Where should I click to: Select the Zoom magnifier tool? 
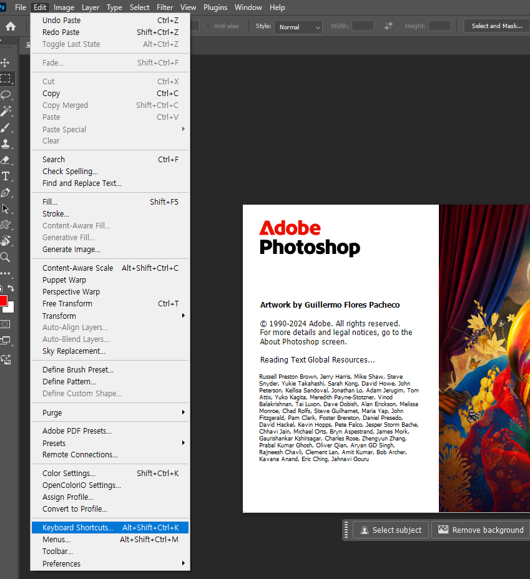(x=6, y=257)
